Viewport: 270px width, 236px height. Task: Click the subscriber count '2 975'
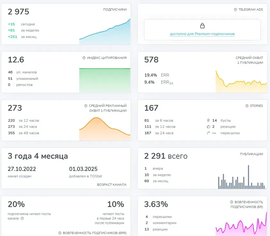coord(18,12)
